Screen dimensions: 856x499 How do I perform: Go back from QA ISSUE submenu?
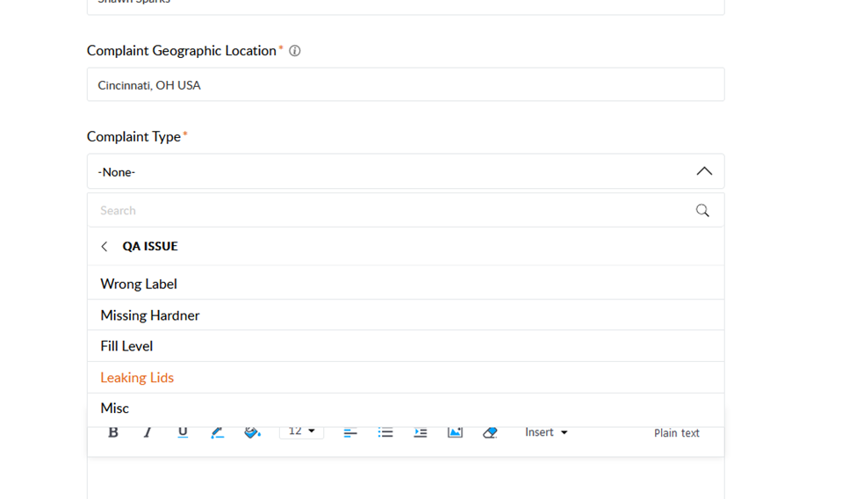[x=104, y=247]
